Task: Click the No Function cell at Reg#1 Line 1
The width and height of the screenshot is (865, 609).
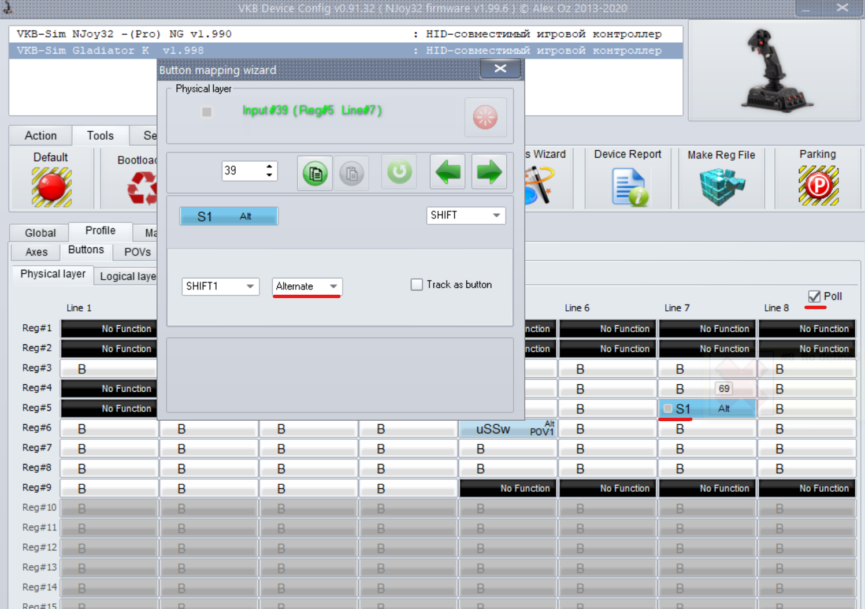Action: pyautogui.click(x=109, y=329)
